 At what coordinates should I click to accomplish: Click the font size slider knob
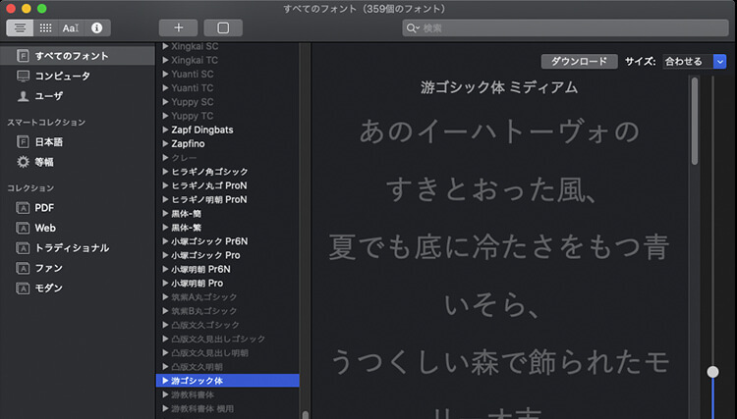click(x=712, y=372)
